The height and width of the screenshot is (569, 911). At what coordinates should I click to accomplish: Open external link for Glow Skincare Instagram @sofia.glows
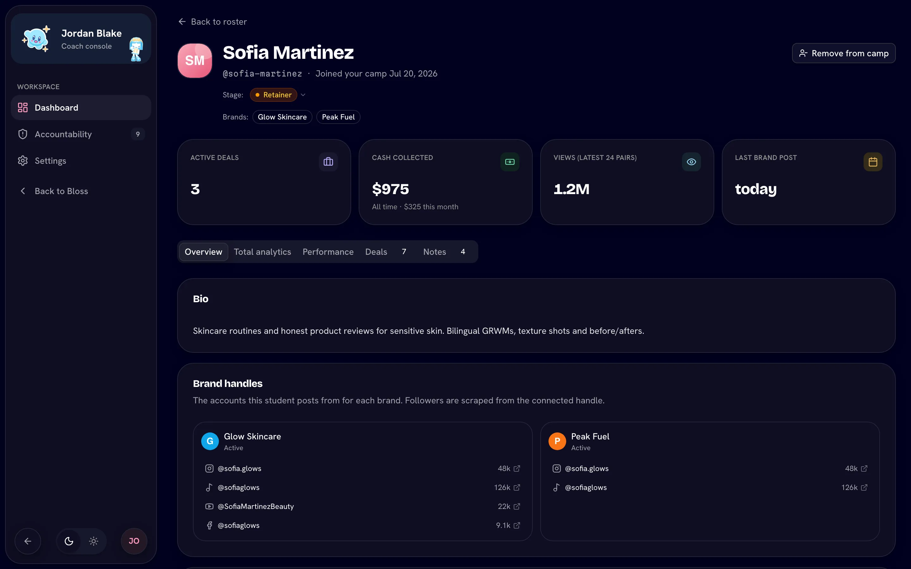(517, 468)
